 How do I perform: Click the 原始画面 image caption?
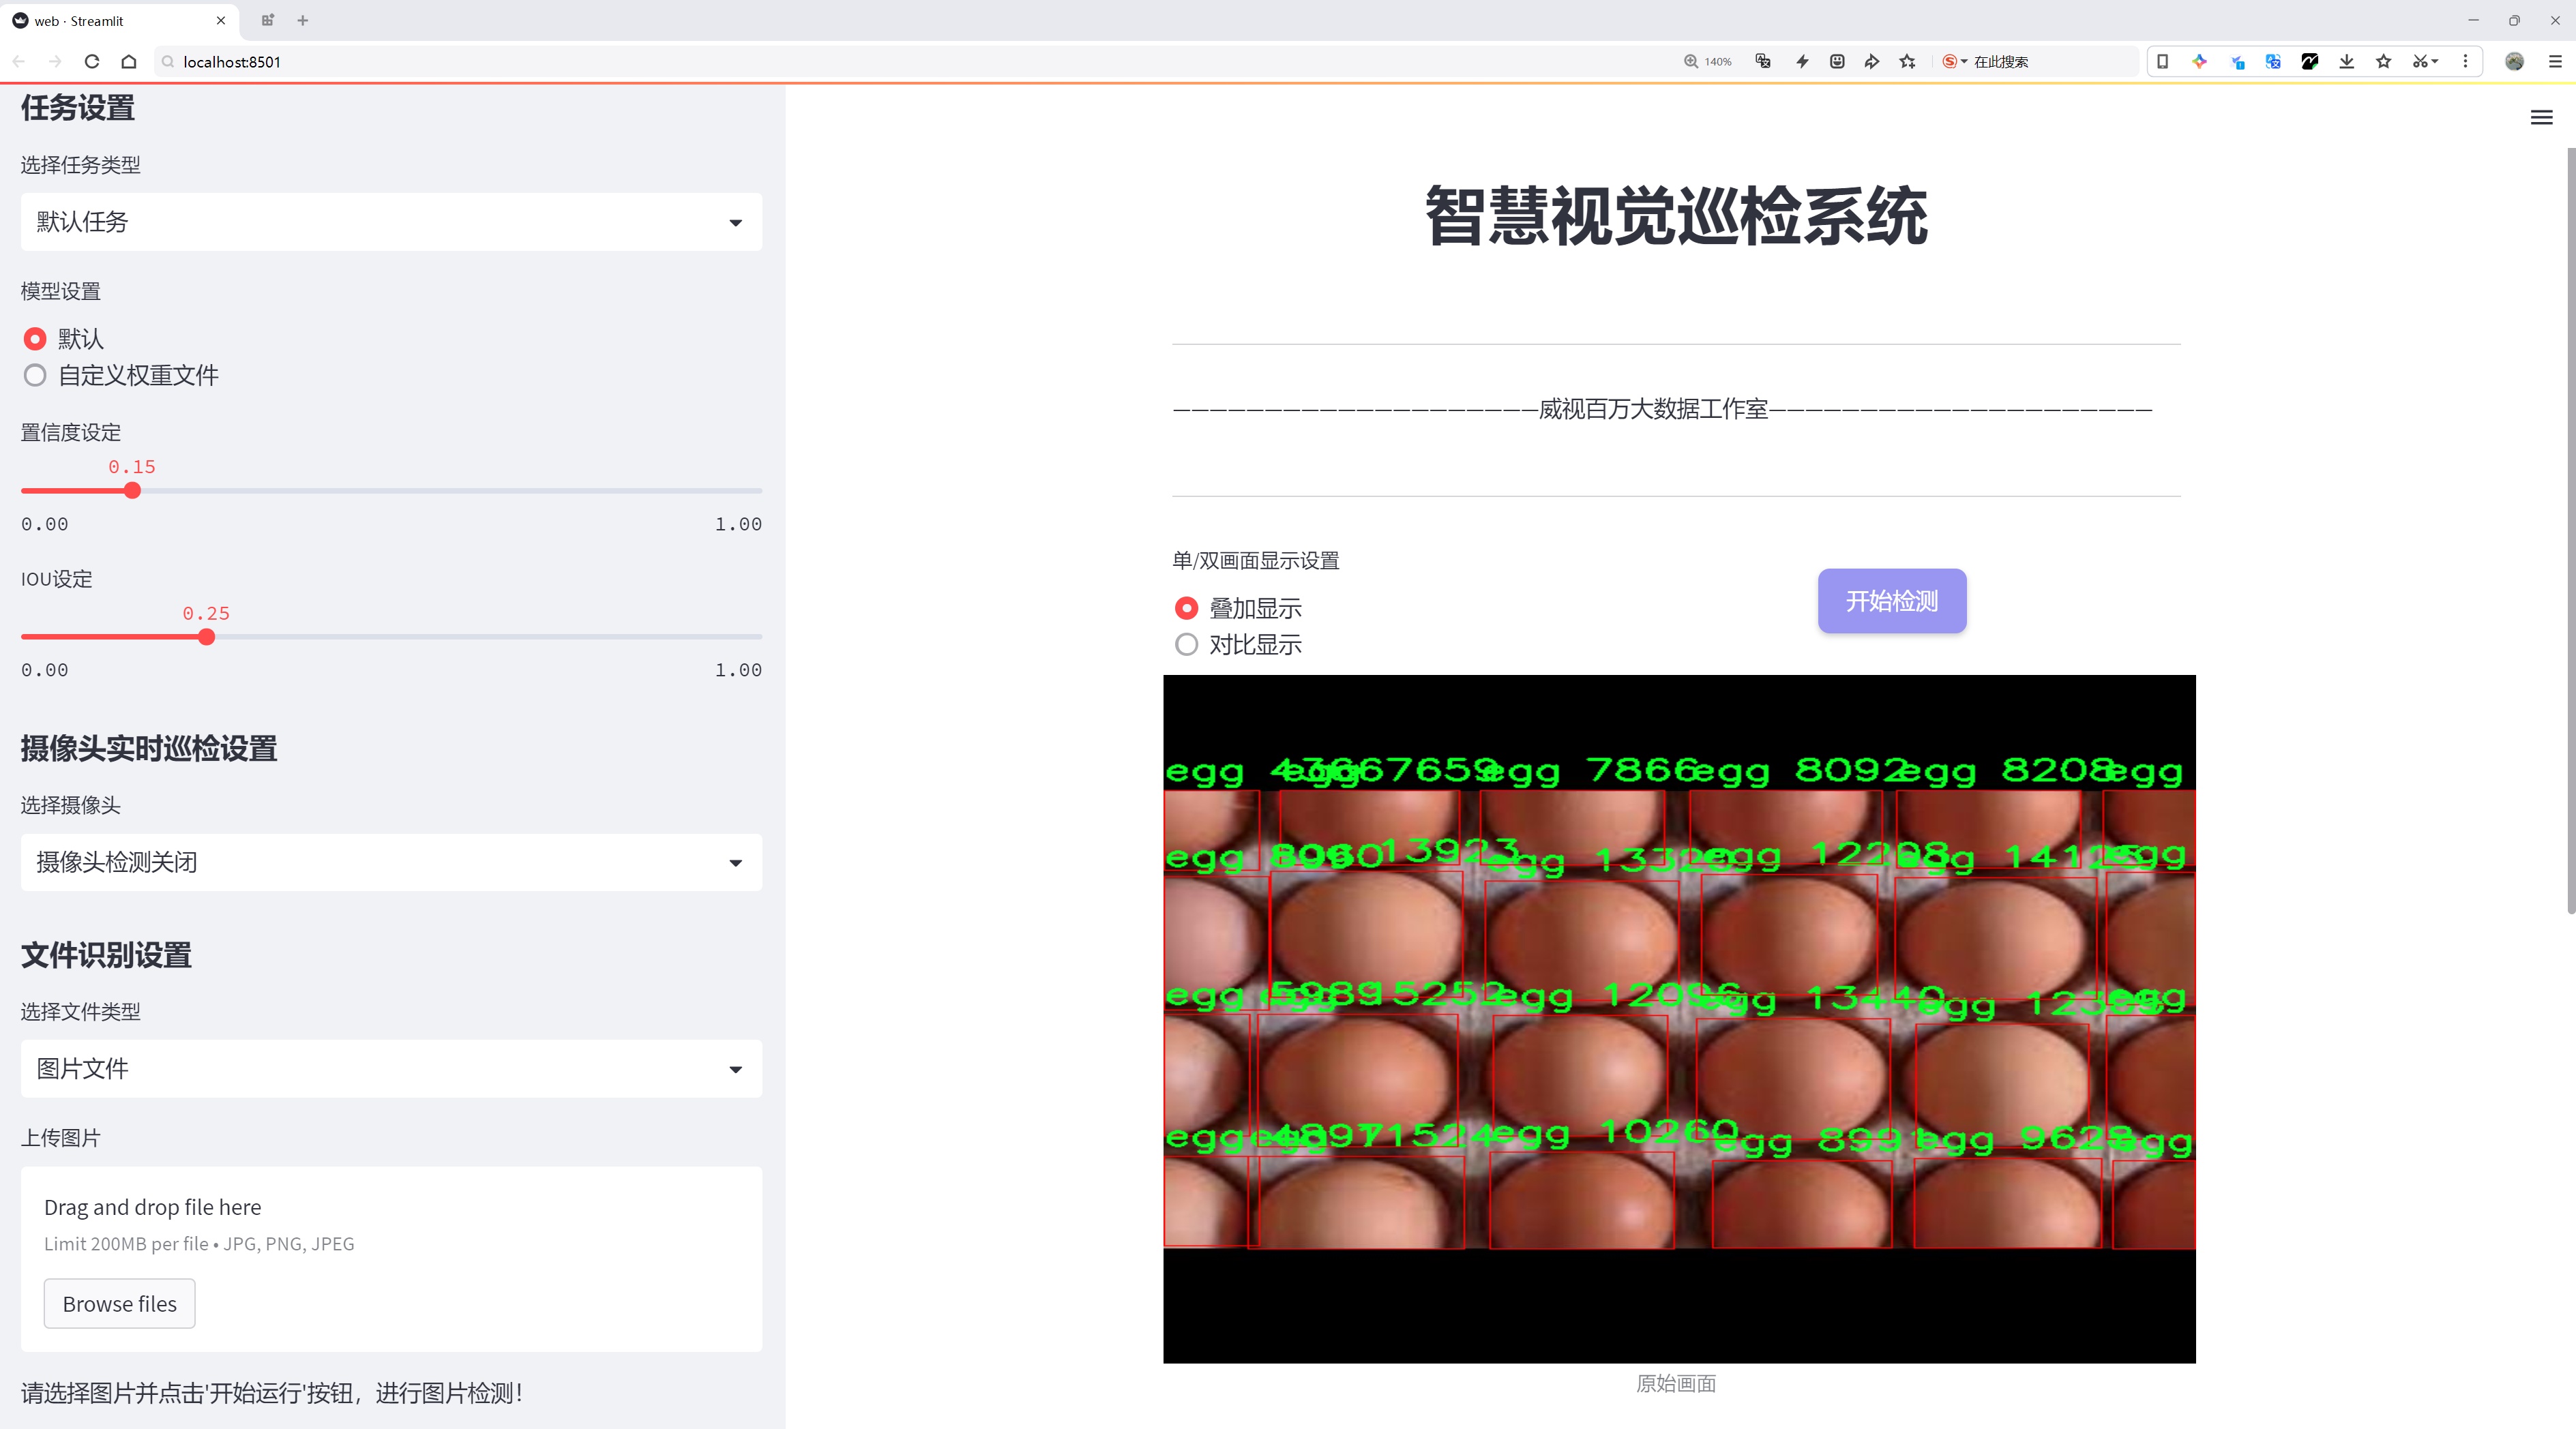(1676, 1384)
